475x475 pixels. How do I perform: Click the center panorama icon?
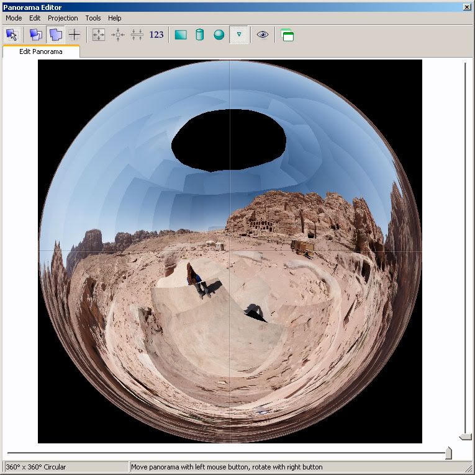[x=118, y=35]
